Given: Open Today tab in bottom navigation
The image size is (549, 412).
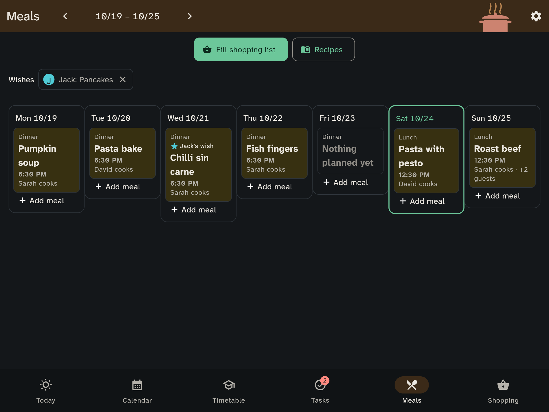Looking at the screenshot, I should coord(46,391).
